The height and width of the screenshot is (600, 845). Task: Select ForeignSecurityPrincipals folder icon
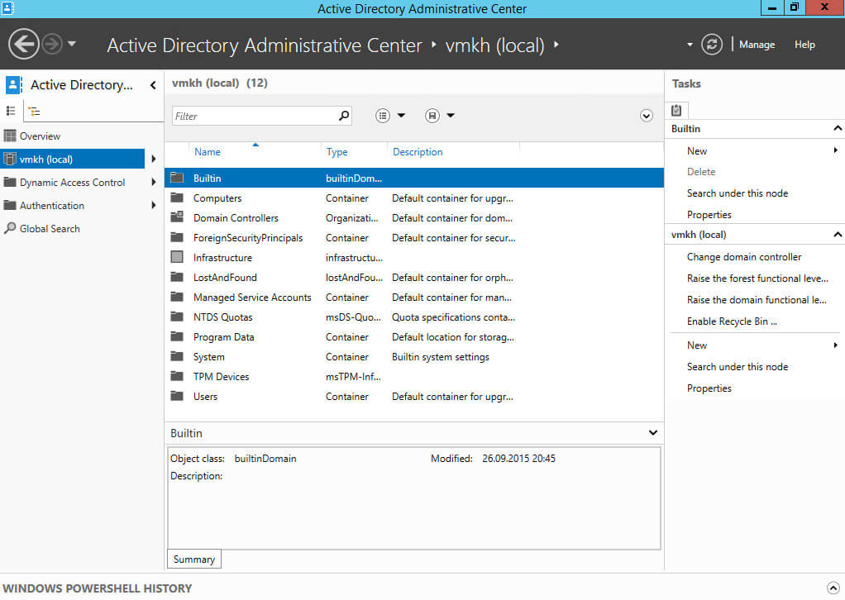(x=177, y=237)
